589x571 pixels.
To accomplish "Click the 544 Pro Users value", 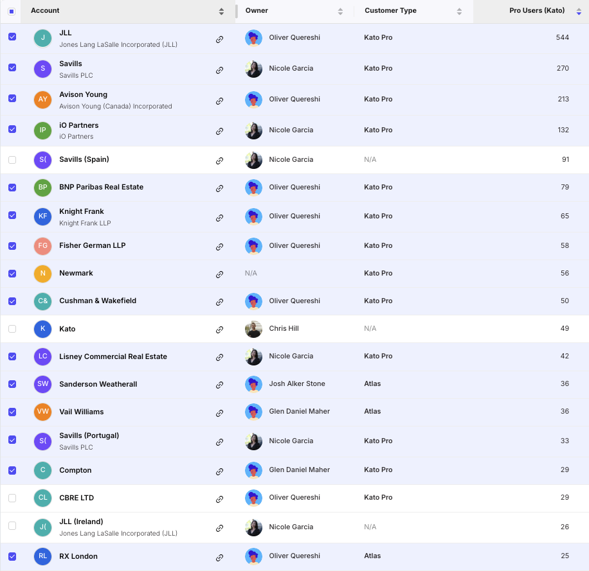I will click(563, 37).
